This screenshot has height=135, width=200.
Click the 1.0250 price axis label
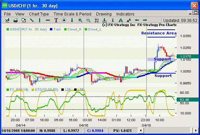[185, 48]
